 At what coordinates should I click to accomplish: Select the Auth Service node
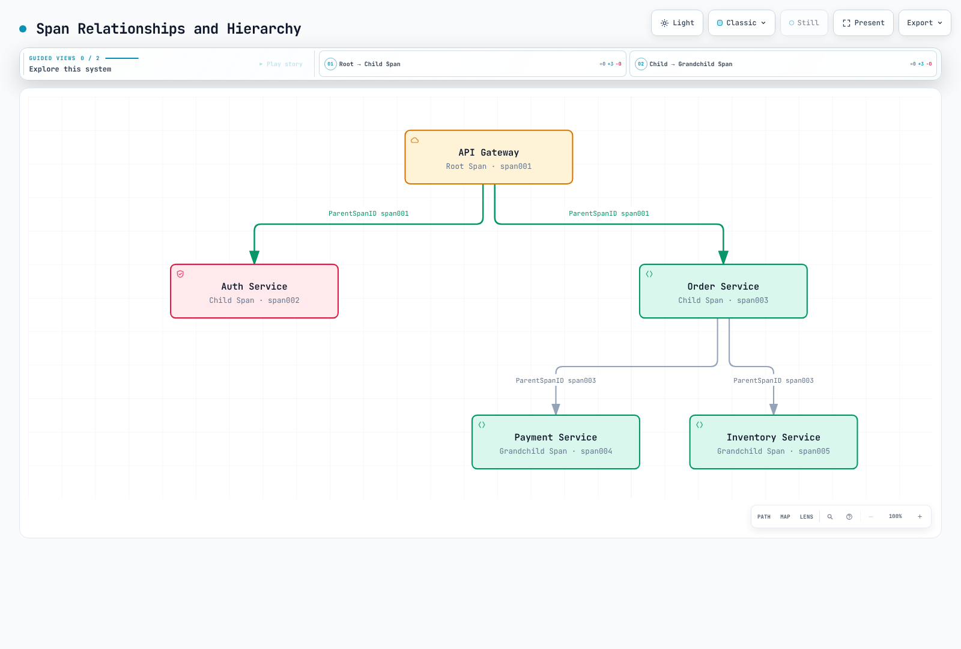click(x=255, y=291)
